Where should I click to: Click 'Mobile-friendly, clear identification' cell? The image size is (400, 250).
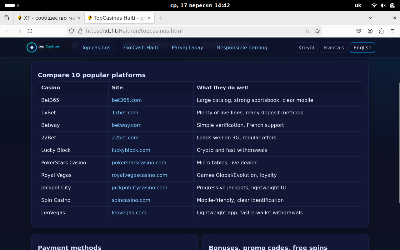click(x=278, y=200)
